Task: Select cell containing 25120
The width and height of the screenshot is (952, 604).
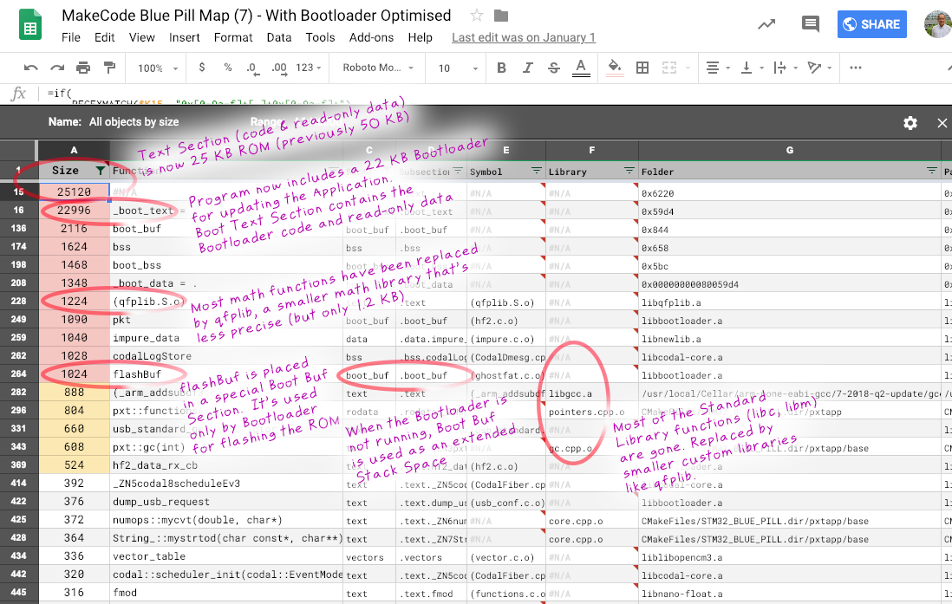Action: pos(74,192)
